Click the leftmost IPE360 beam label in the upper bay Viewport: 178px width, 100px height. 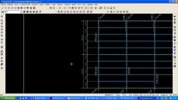(96, 37)
